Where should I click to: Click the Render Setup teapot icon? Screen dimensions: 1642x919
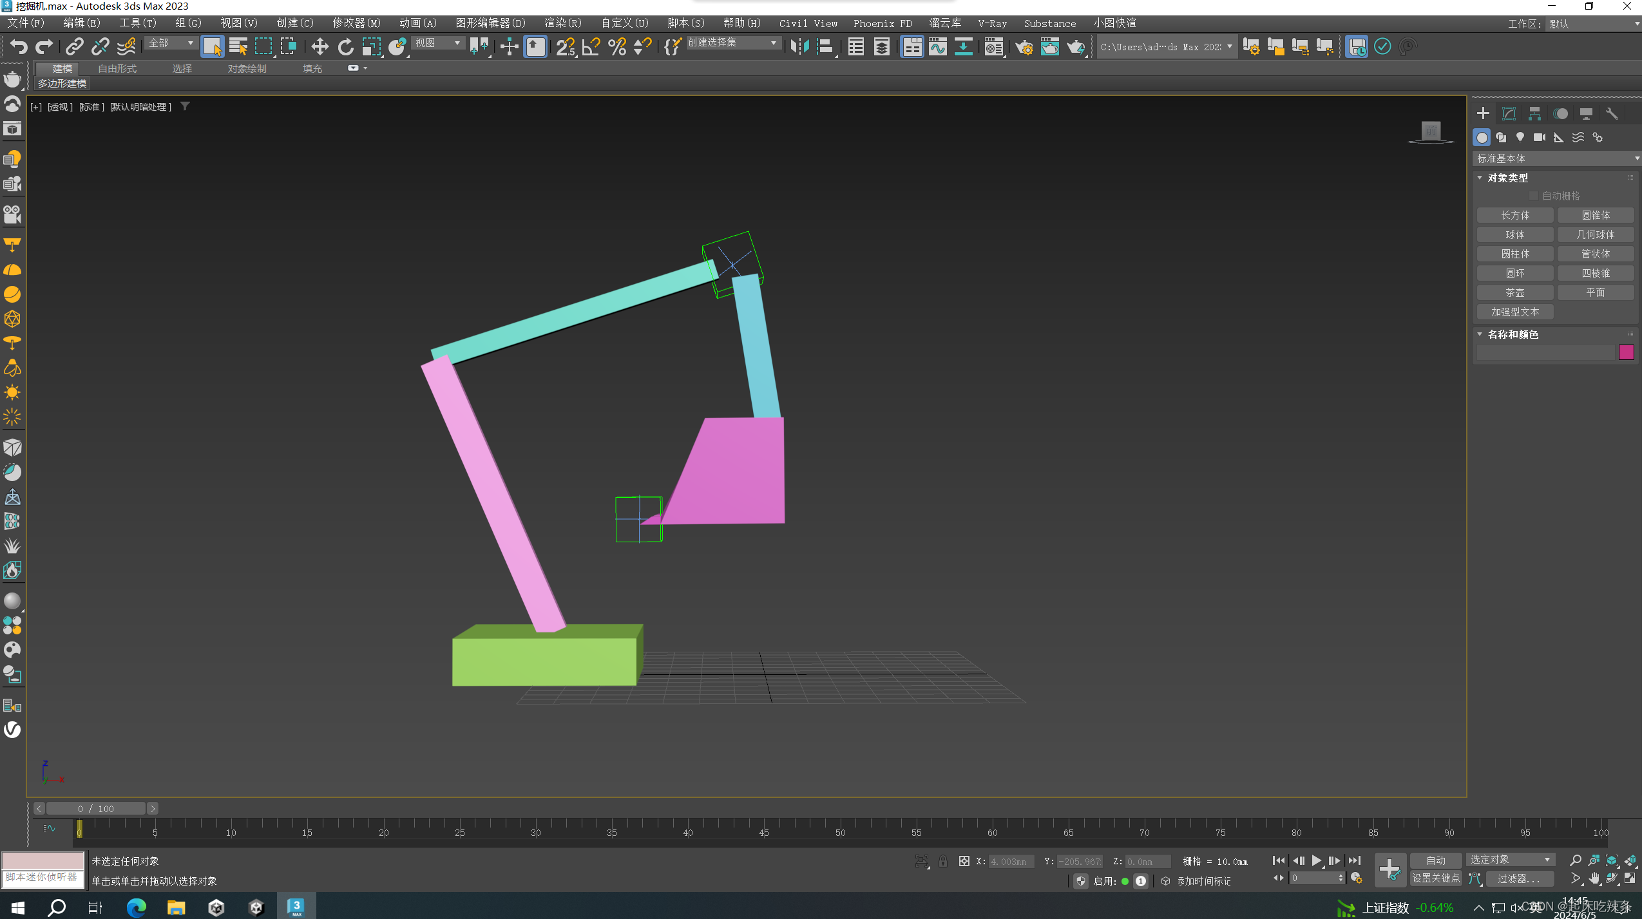[x=1024, y=46]
